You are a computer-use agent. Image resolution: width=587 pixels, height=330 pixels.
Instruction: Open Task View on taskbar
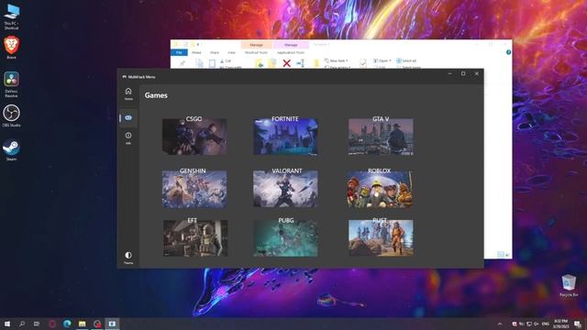(x=37, y=324)
